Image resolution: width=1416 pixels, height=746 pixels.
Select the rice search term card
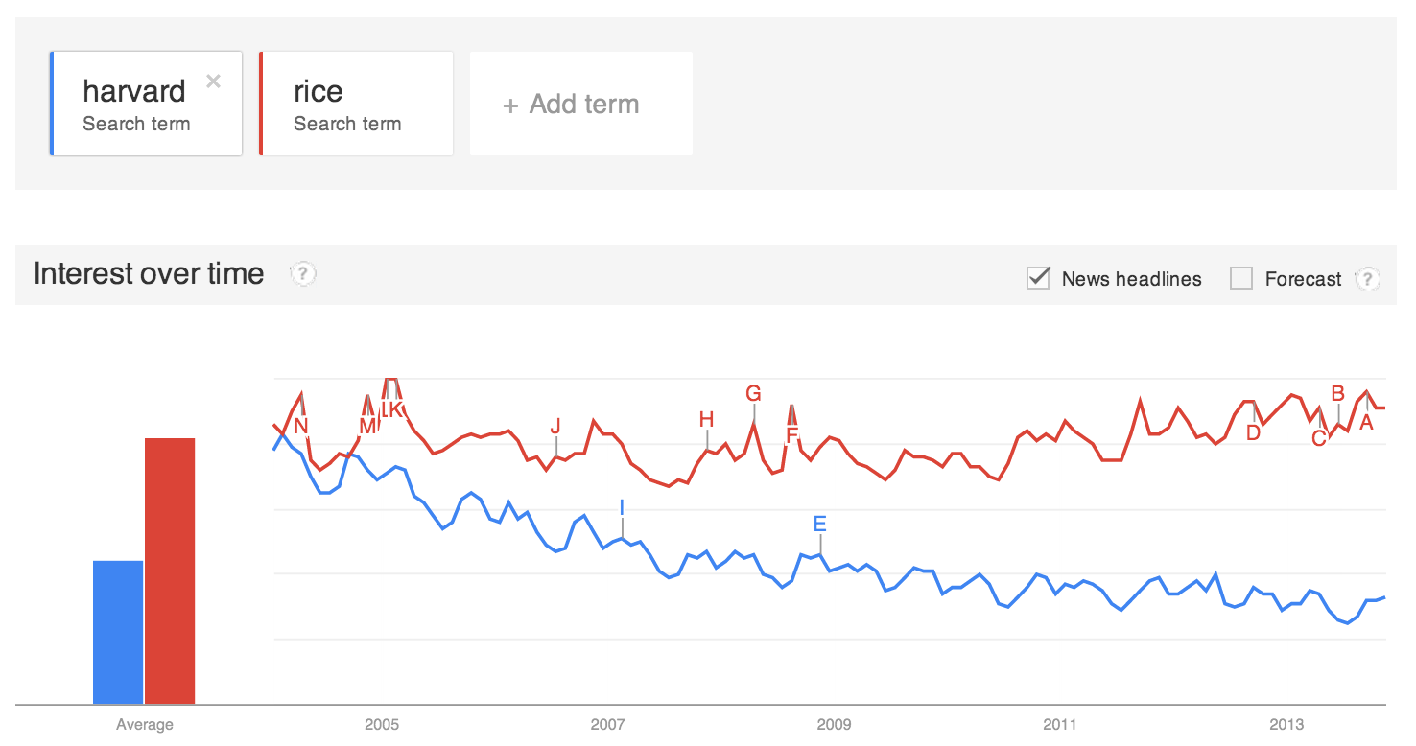tap(355, 104)
